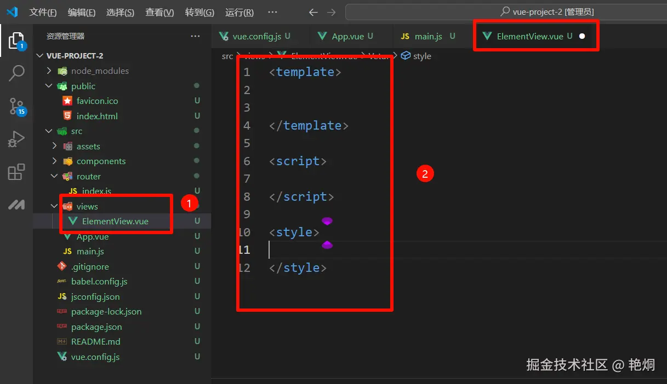Expand the assets folder
Viewport: 667px width, 384px height.
coord(88,146)
